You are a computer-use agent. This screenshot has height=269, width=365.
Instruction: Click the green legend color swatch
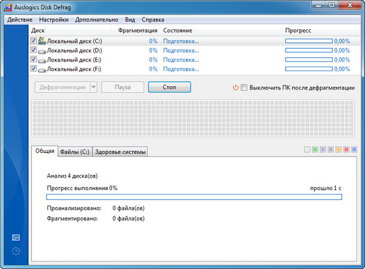pos(315,150)
